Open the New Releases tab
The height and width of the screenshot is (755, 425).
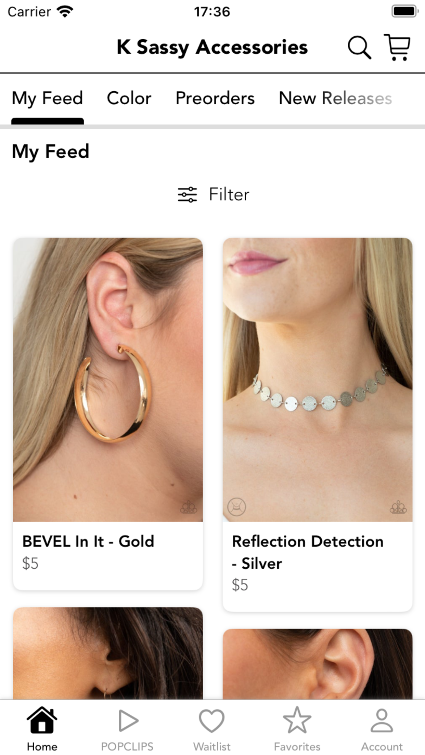point(335,98)
